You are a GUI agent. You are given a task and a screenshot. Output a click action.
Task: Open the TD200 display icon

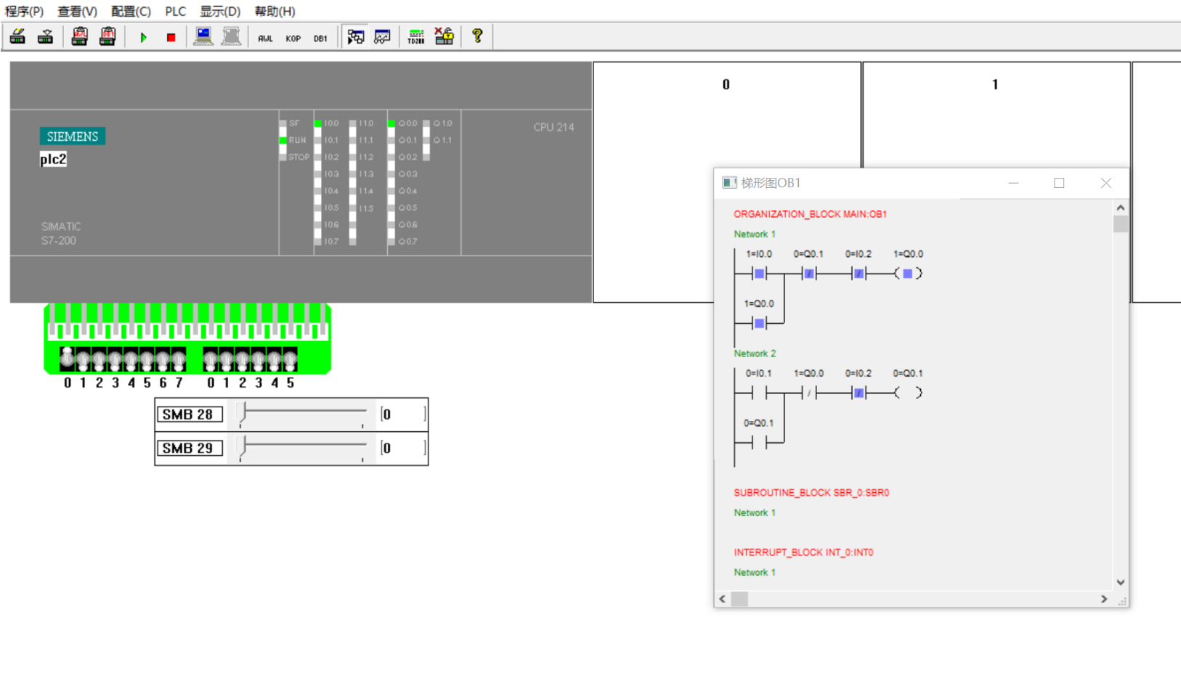coord(416,36)
